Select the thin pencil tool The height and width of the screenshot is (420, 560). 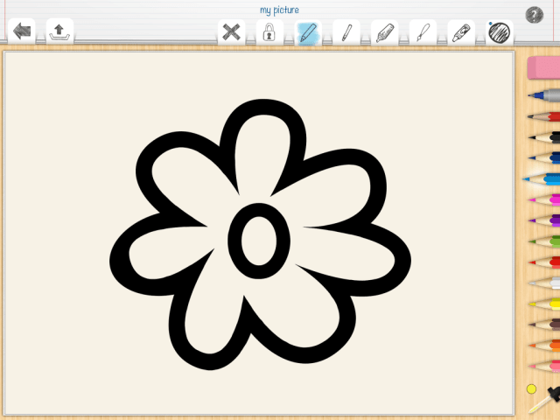pos(346,33)
